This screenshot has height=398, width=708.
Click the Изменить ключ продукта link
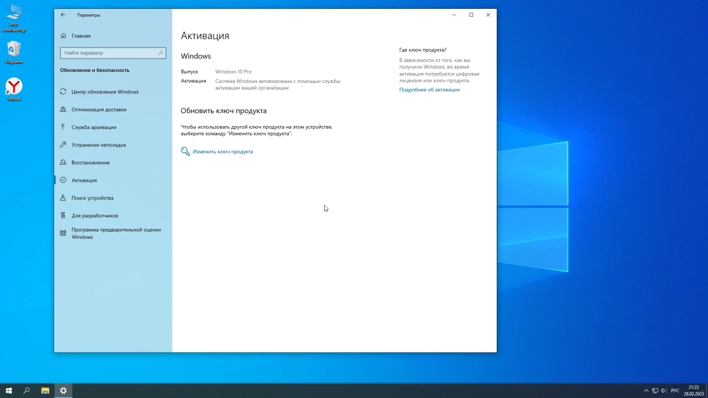click(x=222, y=151)
